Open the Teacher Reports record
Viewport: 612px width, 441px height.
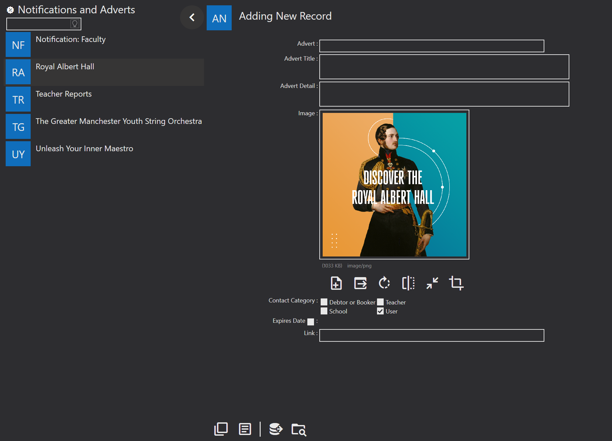click(104, 99)
